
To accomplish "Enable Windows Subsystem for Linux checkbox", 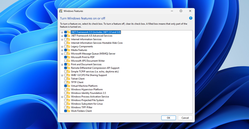I will [x=65, y=104].
